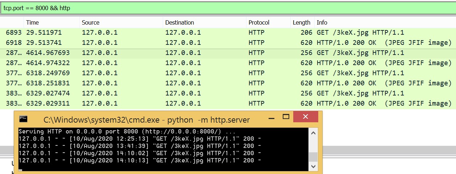Close the cmd.exe python console window
This screenshot has height=174, width=456.
coord(306,117)
